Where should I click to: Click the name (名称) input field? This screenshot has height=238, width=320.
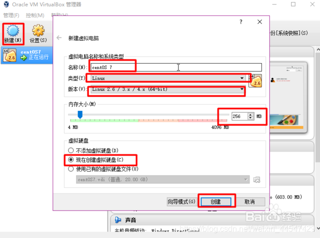point(176,67)
